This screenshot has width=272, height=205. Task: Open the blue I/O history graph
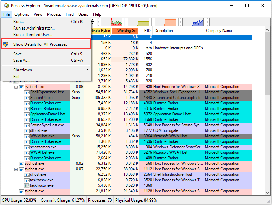tap(193, 22)
